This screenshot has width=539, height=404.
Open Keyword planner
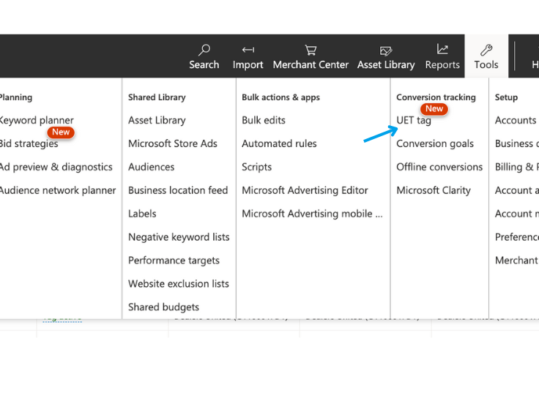36,120
